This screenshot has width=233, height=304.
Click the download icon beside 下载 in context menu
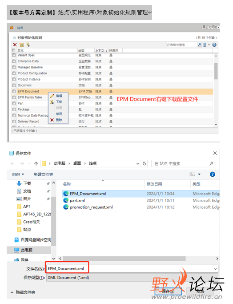(x=52, y=102)
